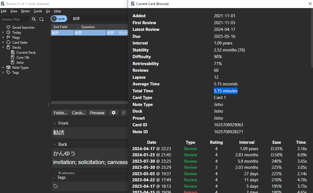
Task: Click the Card State circle icon
Action: tap(8, 42)
